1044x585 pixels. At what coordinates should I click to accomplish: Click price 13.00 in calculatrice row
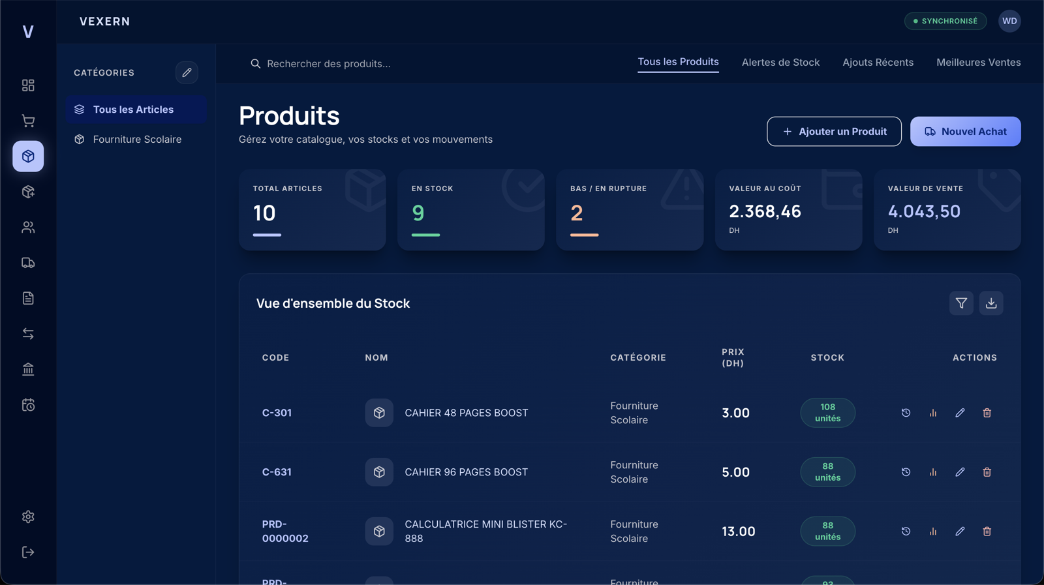(739, 532)
